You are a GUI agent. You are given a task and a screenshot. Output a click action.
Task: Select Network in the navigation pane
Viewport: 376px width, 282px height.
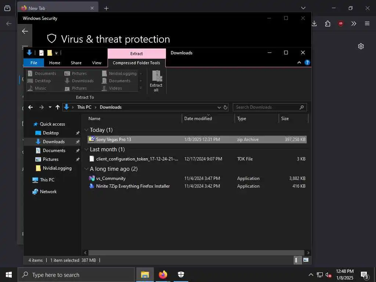(48, 192)
